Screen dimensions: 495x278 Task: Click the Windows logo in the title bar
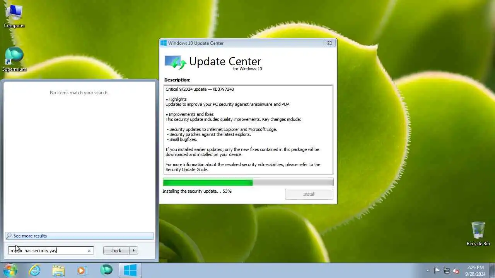coord(164,43)
